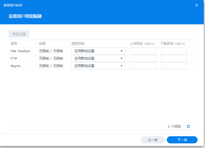Focus the Rsync upload limit field
Image resolution: width=205 pixels, height=148 pixels.
143,66
